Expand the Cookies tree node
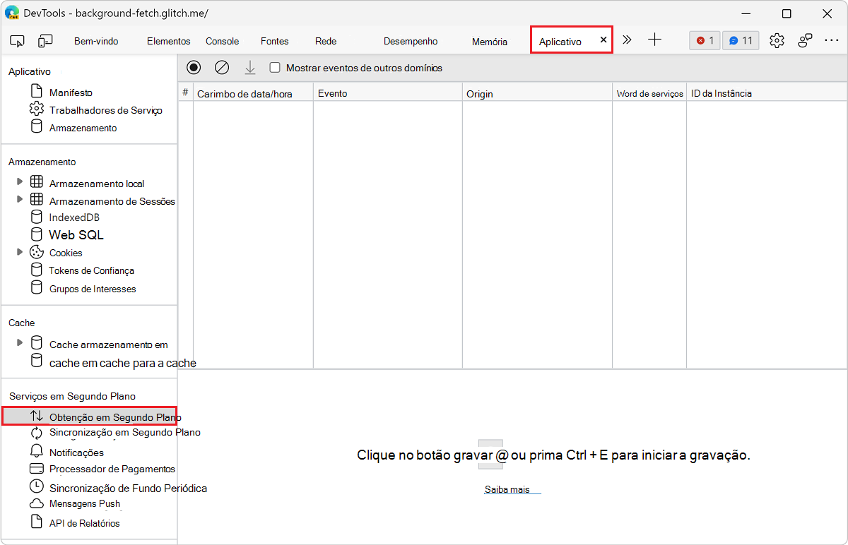The image size is (848, 545). pos(20,252)
